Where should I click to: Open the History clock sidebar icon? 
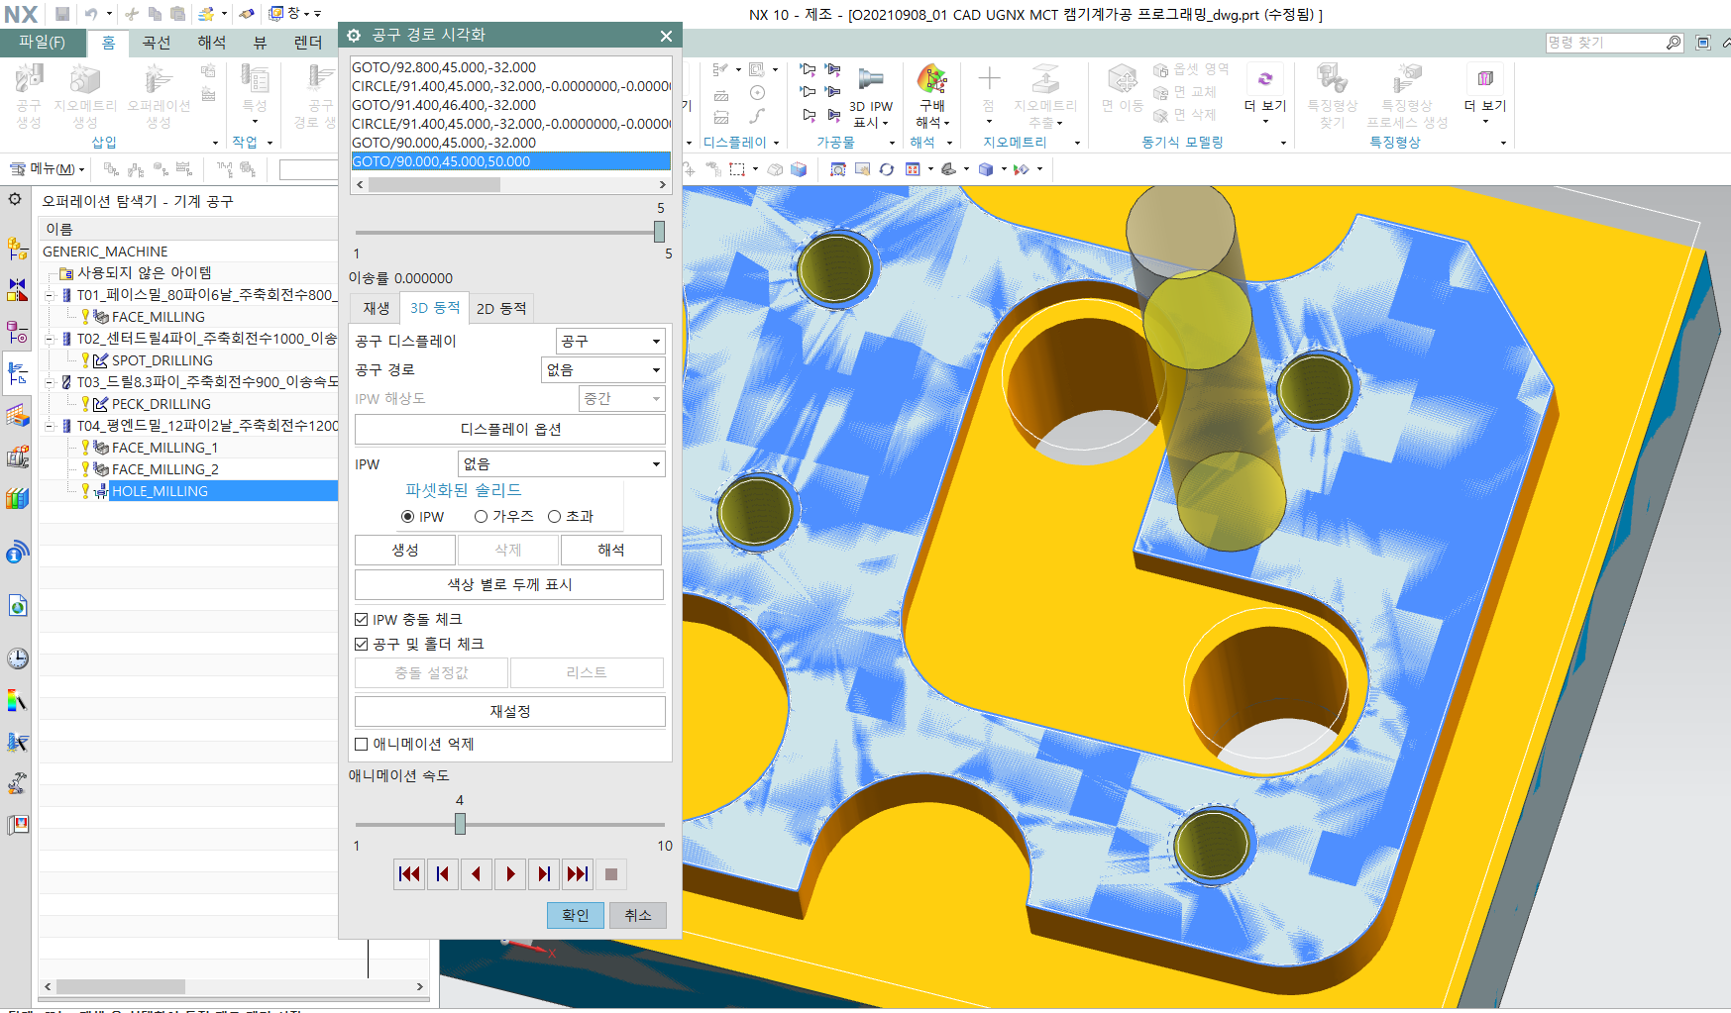18,658
